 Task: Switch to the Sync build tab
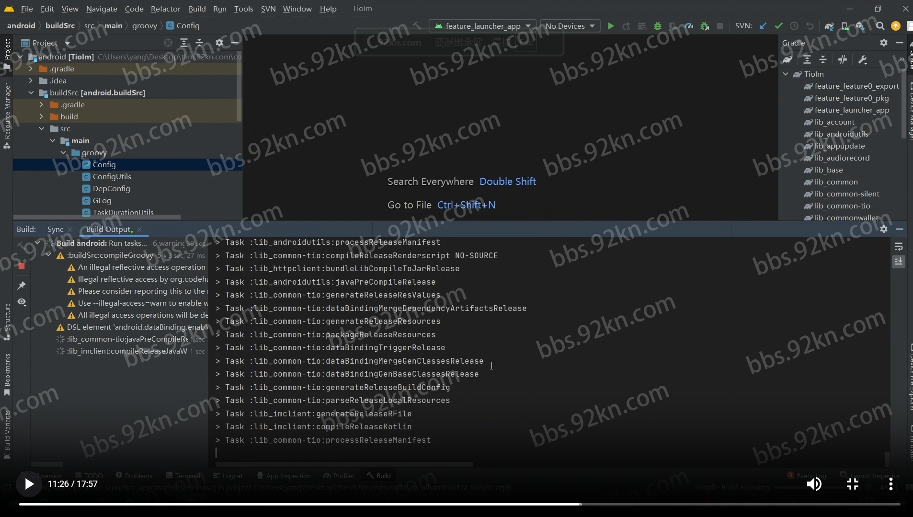pos(55,229)
